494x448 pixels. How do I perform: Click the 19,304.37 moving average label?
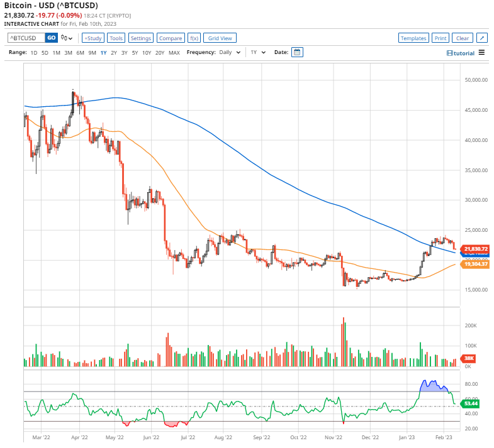point(475,264)
